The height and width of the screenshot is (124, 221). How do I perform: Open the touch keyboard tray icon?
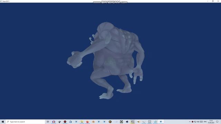tap(201, 122)
